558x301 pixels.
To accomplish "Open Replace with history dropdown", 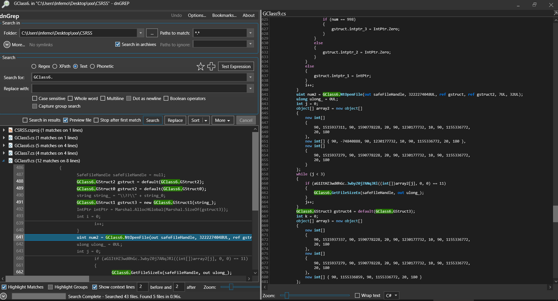I will [251, 88].
